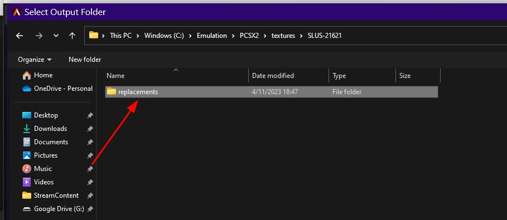This screenshot has width=507, height=220.
Task: Open the Organize dropdown menu
Action: point(35,60)
